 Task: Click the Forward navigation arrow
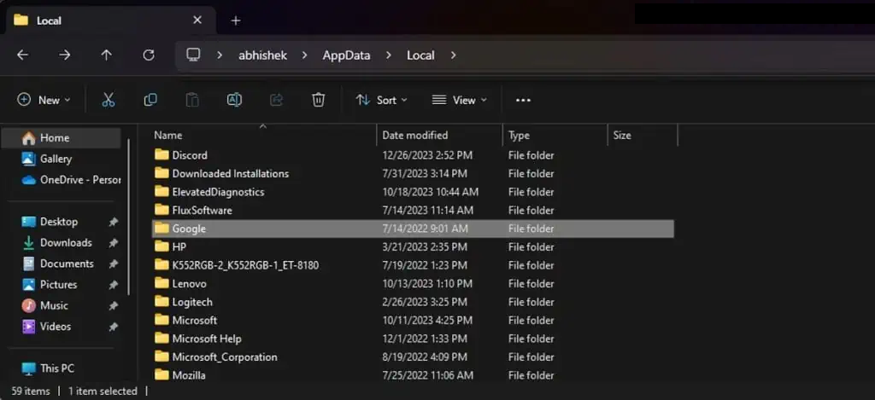(x=65, y=55)
